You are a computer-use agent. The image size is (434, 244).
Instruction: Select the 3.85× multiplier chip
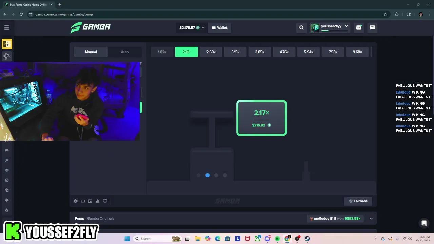tap(260, 52)
